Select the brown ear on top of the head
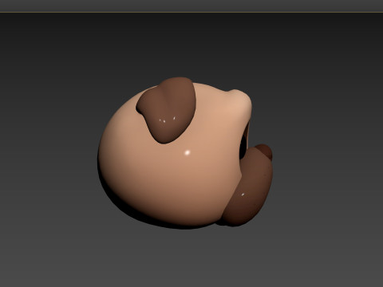383x287 pixels. pyautogui.click(x=167, y=110)
